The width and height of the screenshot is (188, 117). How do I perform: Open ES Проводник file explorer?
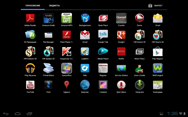tap(30, 35)
